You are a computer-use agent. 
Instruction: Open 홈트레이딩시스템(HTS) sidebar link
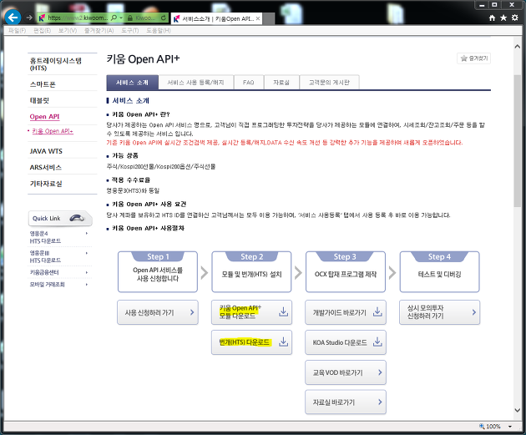tap(56, 64)
